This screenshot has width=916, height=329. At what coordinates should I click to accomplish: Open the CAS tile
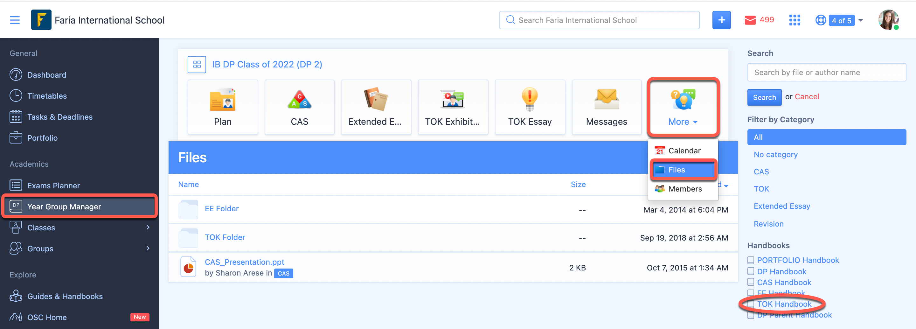tap(299, 107)
